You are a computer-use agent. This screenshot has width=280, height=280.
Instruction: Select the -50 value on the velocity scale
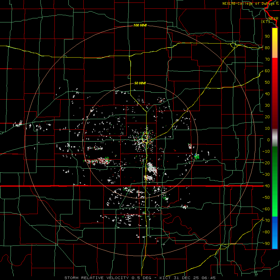266,198
